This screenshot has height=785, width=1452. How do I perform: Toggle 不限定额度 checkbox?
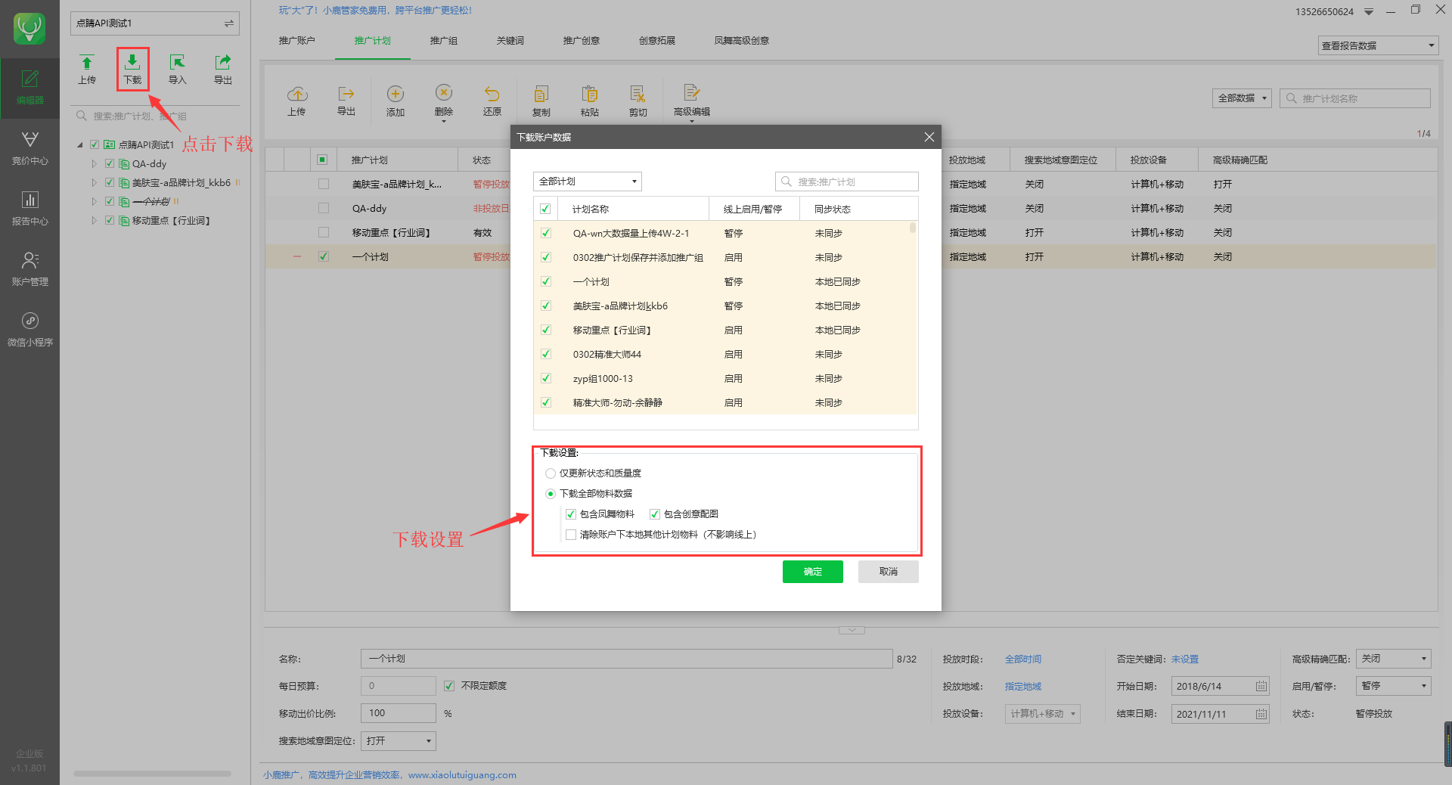click(x=449, y=686)
